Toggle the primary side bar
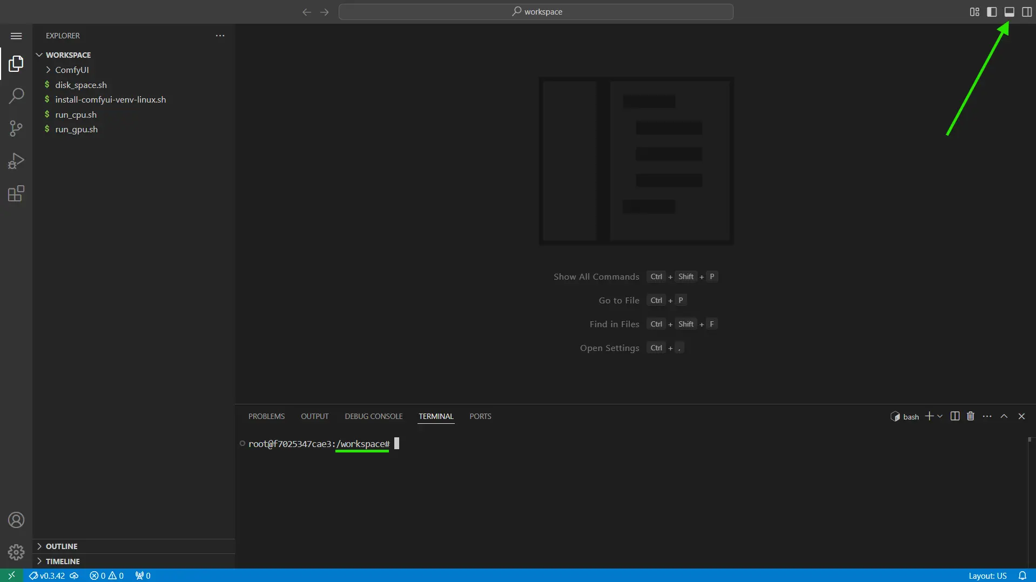Screen dimensions: 1036x582 (x=992, y=12)
